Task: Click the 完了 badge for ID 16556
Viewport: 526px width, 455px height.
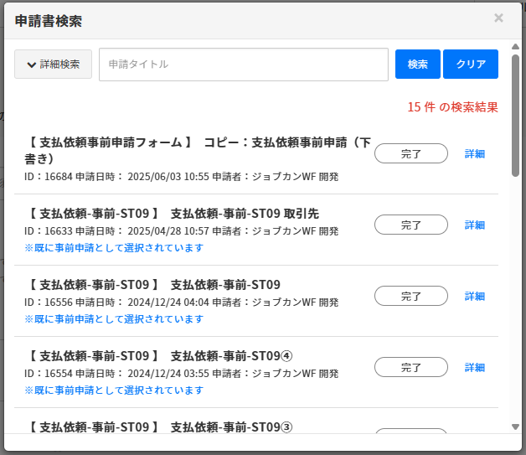Action: [x=411, y=296]
